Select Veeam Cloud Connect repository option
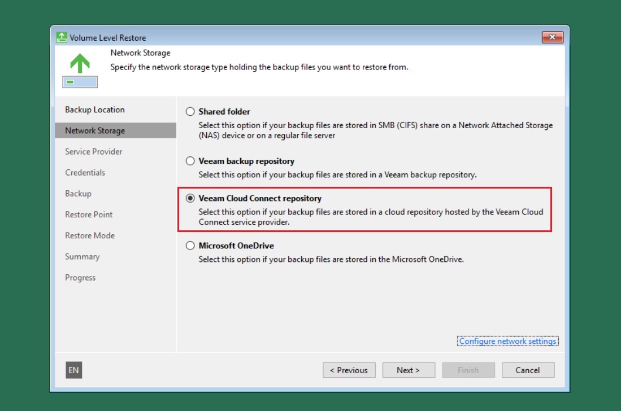 coord(190,199)
